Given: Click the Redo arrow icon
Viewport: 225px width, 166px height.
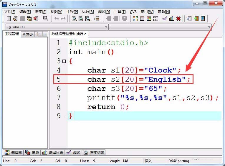Looking at the screenshot, I should click(63, 18).
